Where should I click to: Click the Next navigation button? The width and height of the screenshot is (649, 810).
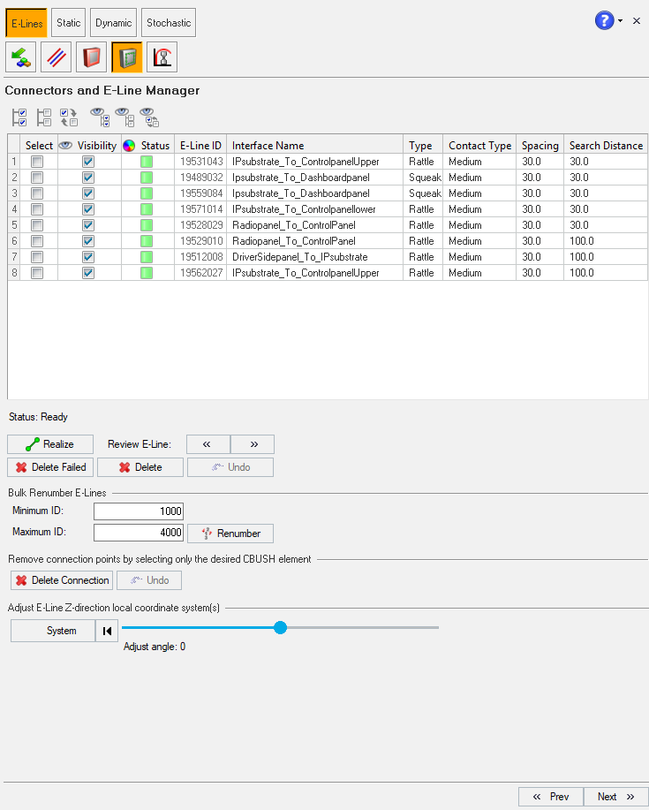(x=616, y=797)
